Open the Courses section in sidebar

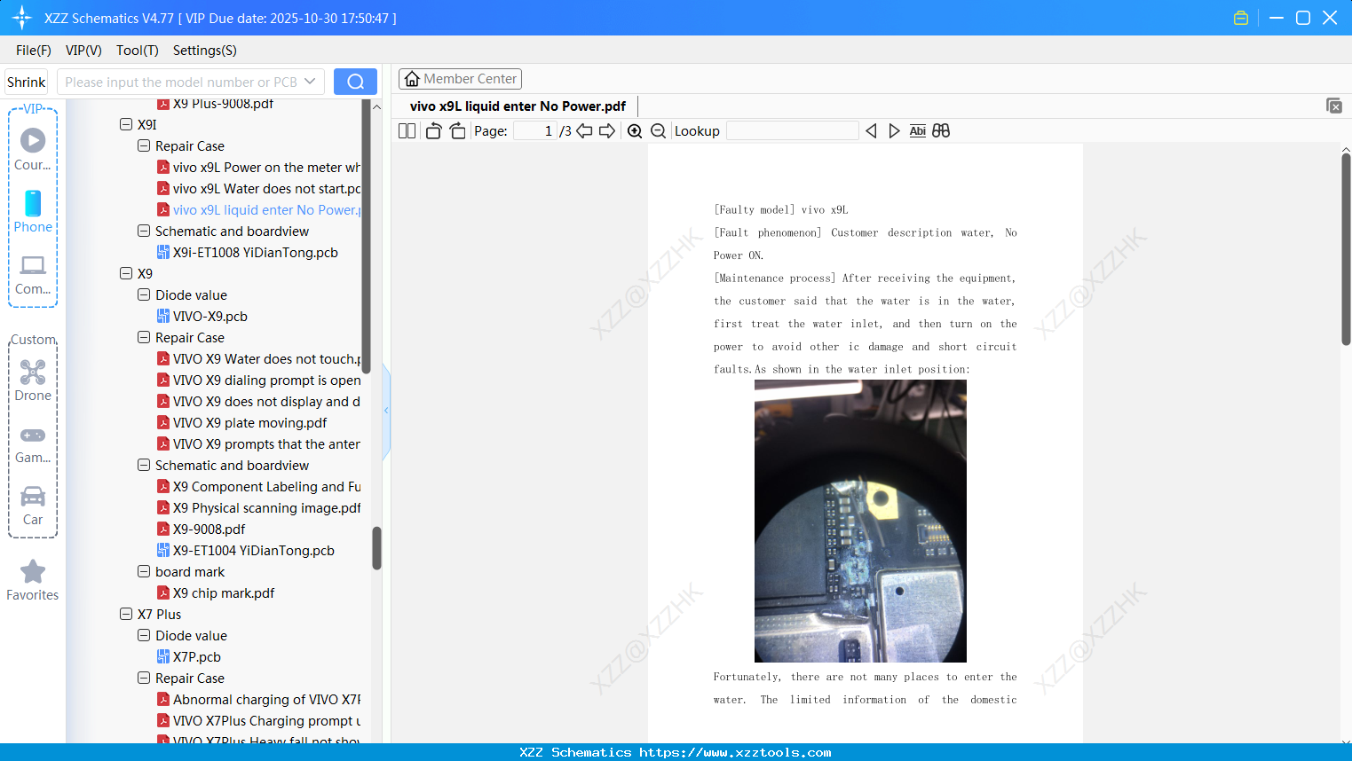click(x=33, y=149)
